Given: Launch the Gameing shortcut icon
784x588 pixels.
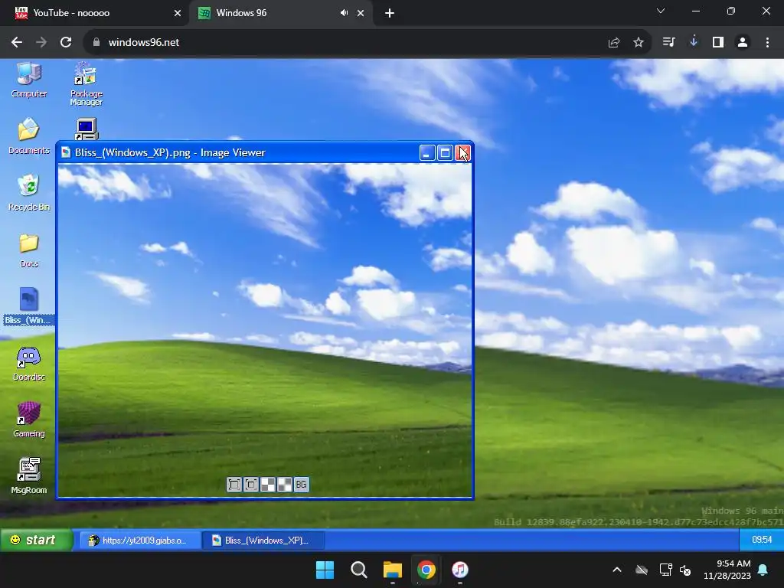Looking at the screenshot, I should (x=29, y=420).
